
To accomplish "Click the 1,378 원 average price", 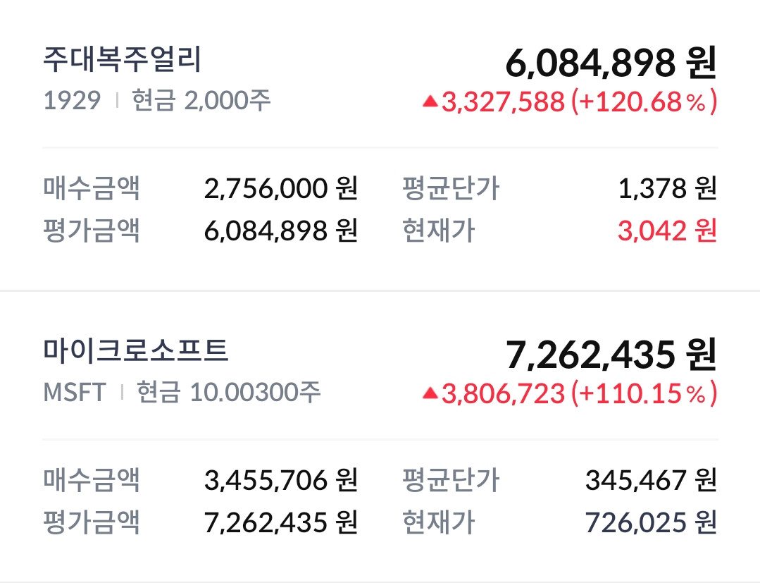I will click(x=666, y=189).
